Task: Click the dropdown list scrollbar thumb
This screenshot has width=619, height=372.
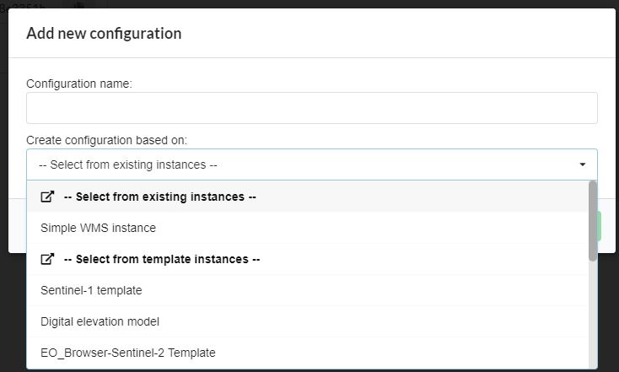Action: pos(593,221)
